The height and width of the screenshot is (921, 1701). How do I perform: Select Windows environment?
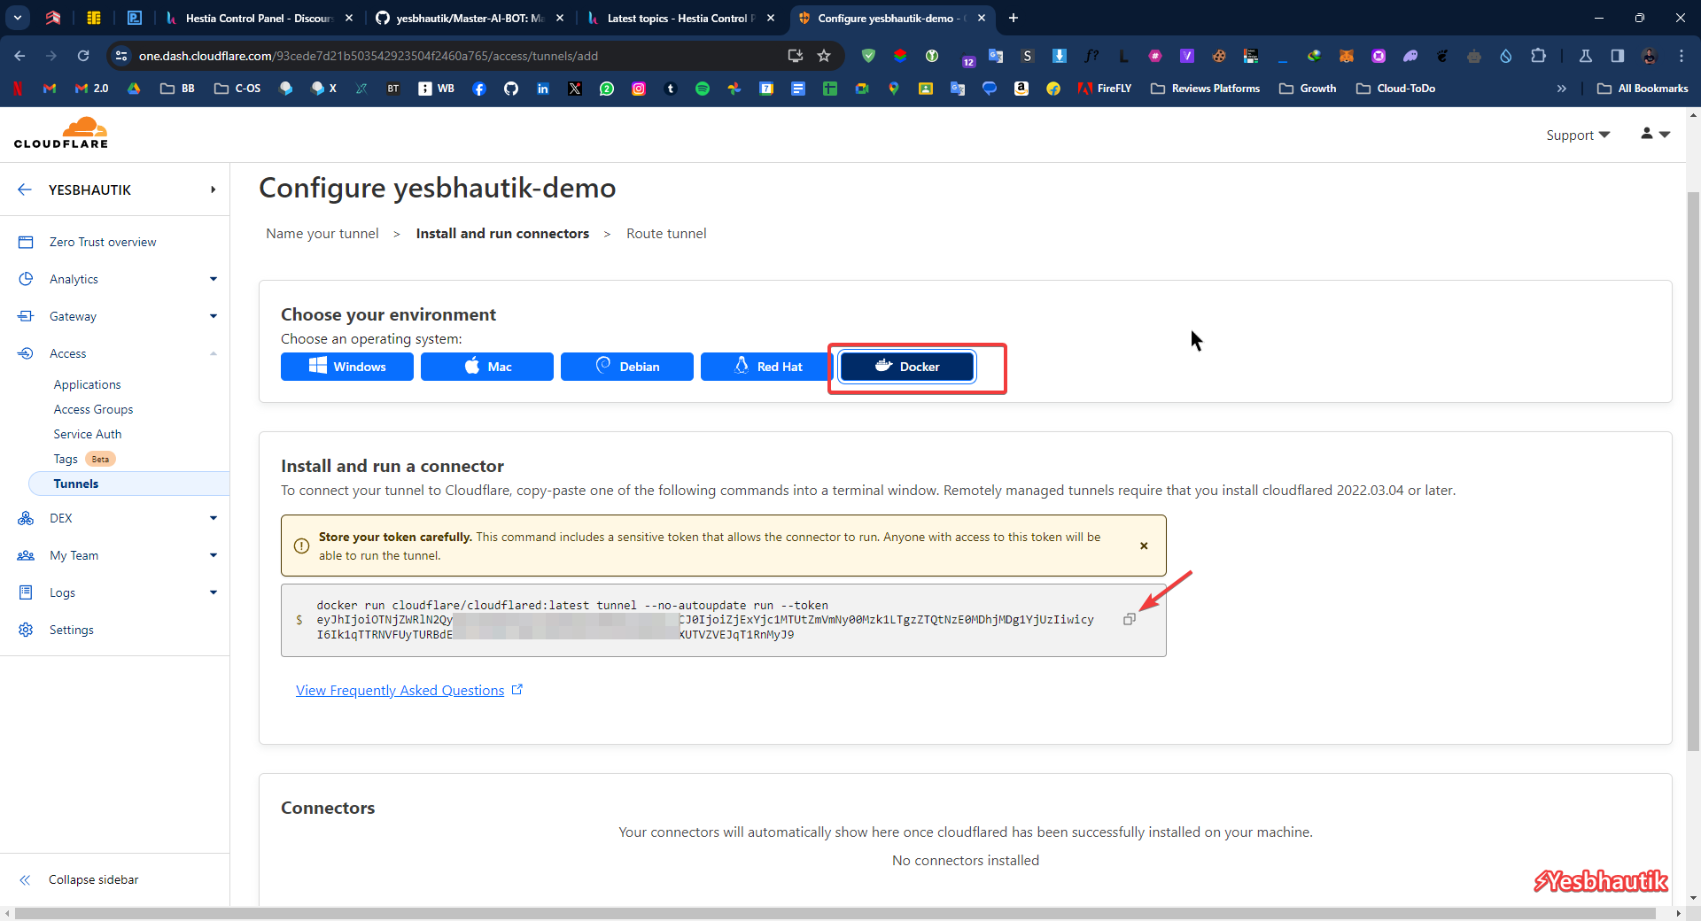[x=347, y=367]
